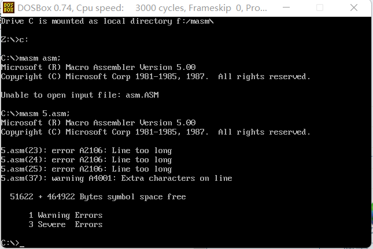Screen dimensions: 373x249
Task: Click the 'Drive C is mounted' message line
Action: (107, 21)
